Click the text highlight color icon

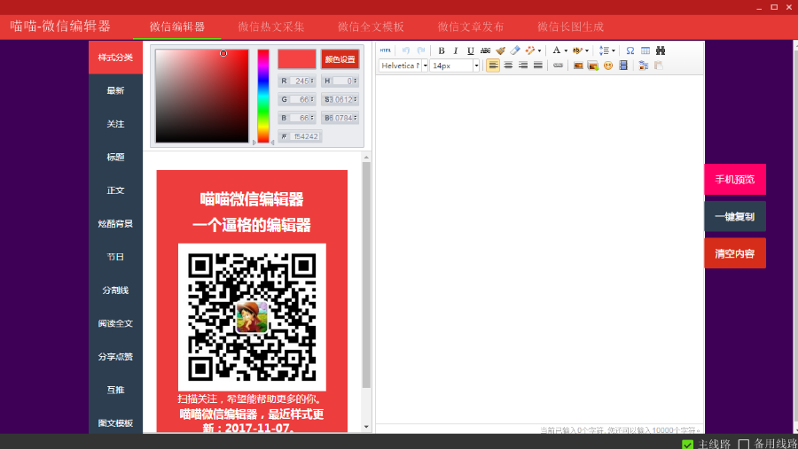click(x=577, y=50)
